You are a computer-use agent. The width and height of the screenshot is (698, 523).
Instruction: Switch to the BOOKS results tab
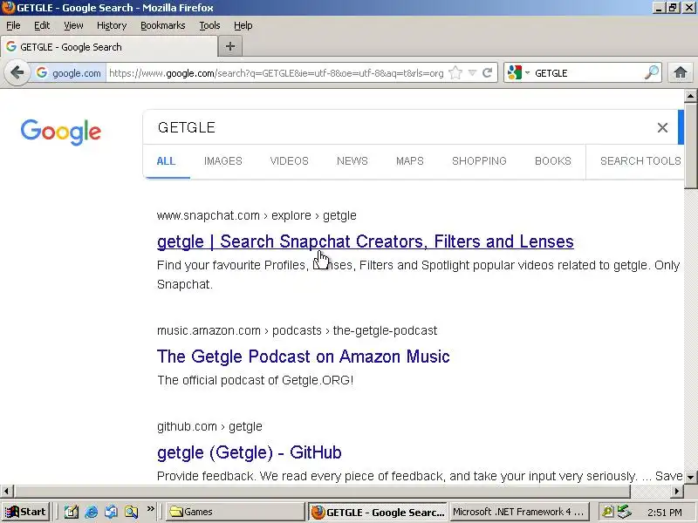(553, 161)
